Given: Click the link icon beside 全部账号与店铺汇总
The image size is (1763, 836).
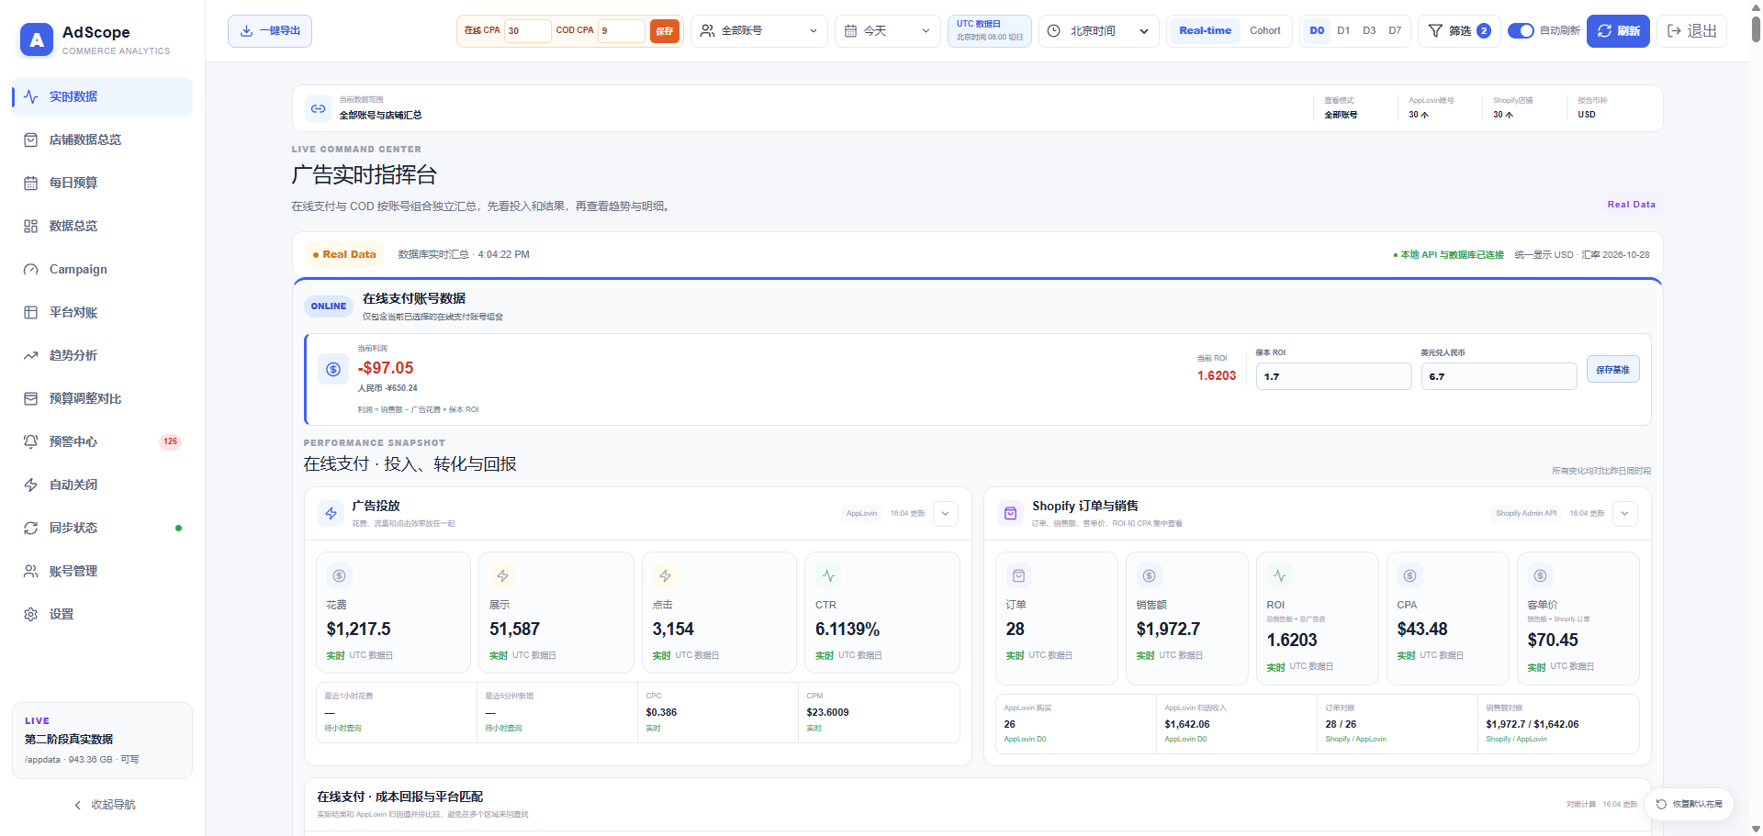Looking at the screenshot, I should (x=318, y=108).
